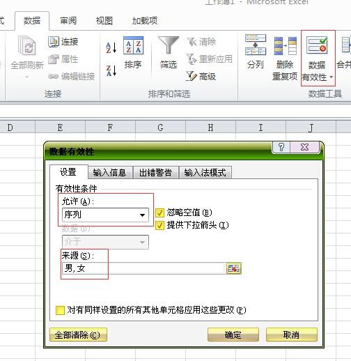Image resolution: width=351 pixels, height=361 pixels.
Task: Open the 排序 sort dialog icon
Action: tap(133, 45)
